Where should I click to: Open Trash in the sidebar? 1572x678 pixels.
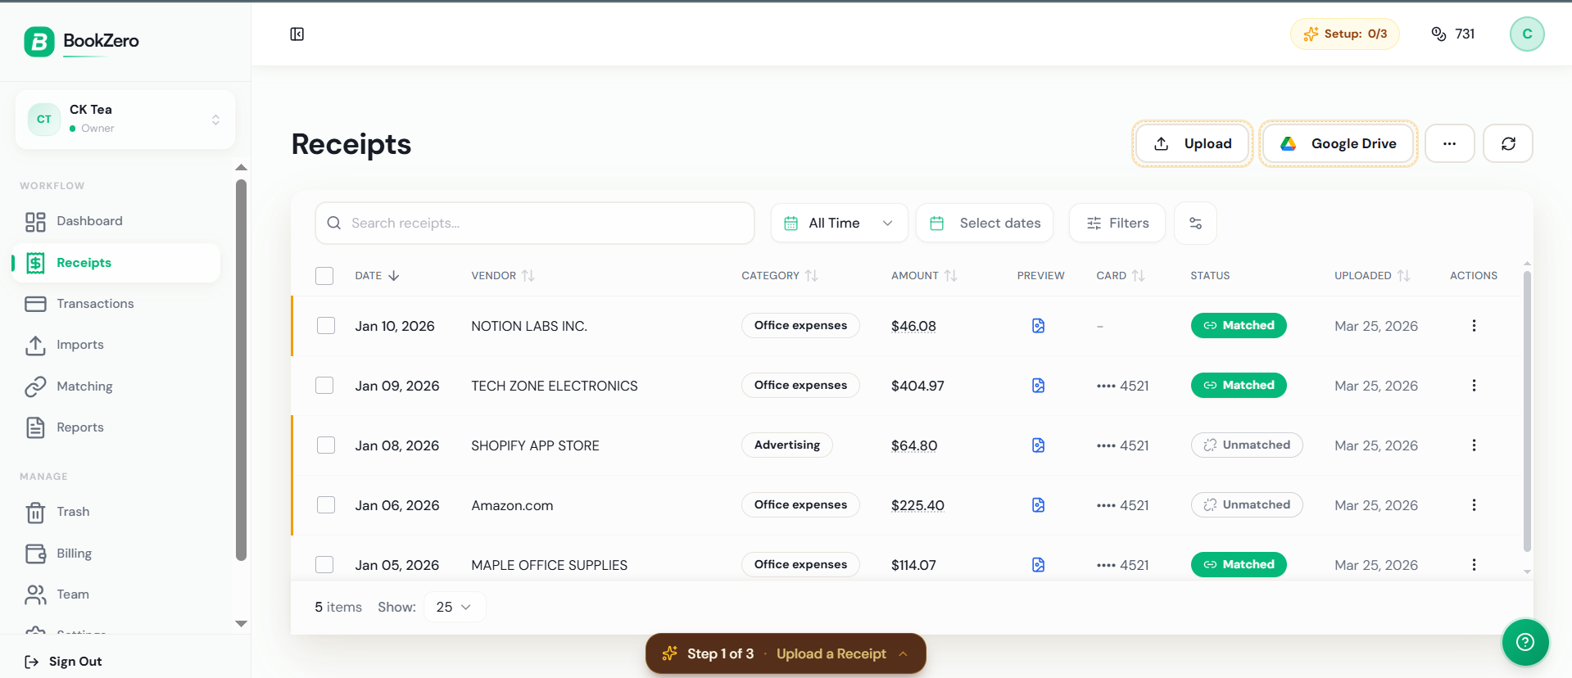pyautogui.click(x=116, y=512)
